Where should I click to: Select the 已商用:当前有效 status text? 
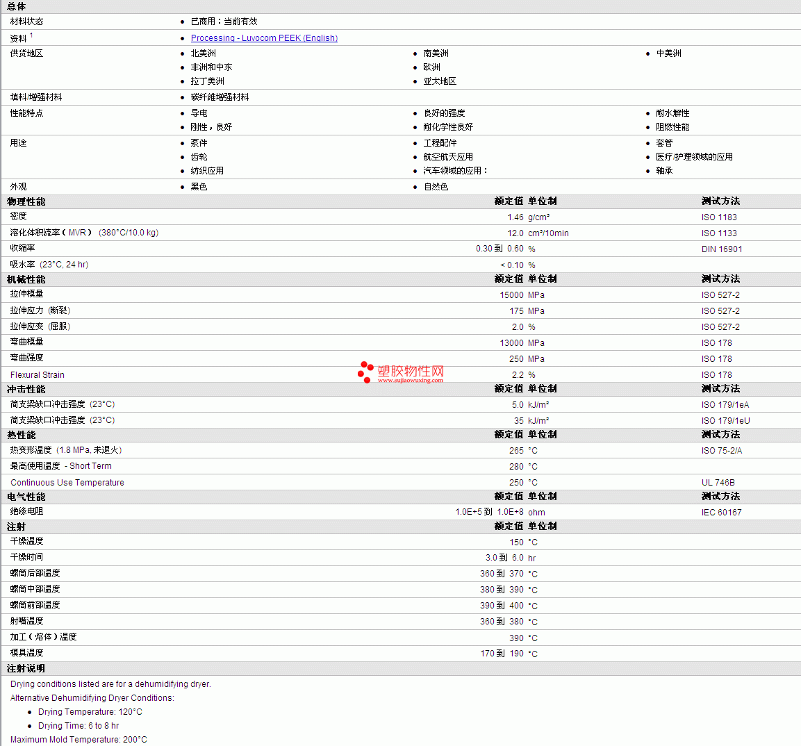pyautogui.click(x=224, y=22)
